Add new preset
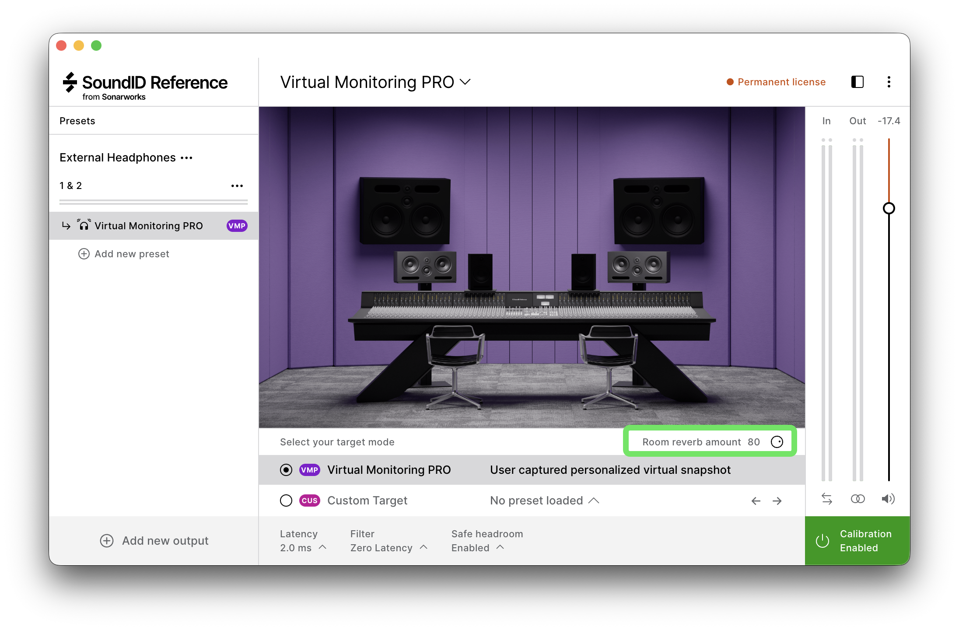This screenshot has height=630, width=959. (x=123, y=254)
